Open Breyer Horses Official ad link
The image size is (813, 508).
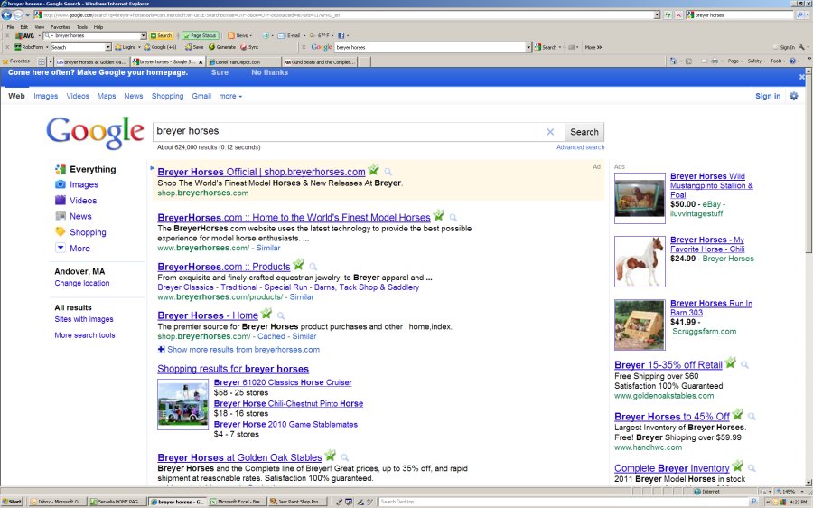[x=261, y=172]
